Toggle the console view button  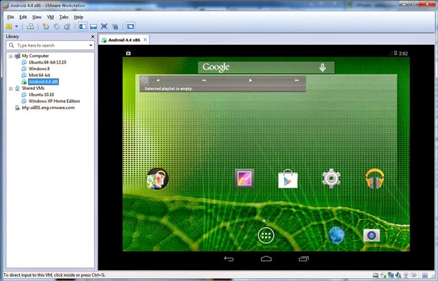(x=130, y=26)
